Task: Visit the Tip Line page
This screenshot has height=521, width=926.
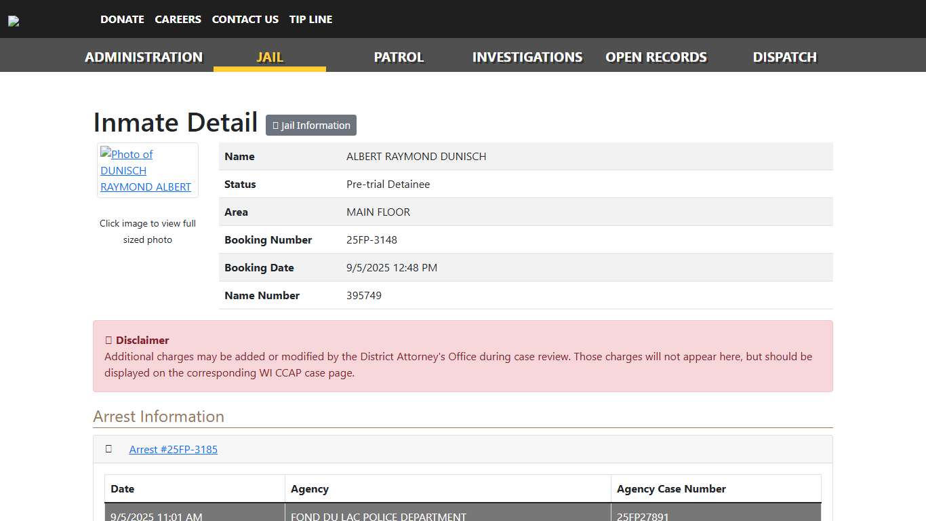Action: coord(310,20)
